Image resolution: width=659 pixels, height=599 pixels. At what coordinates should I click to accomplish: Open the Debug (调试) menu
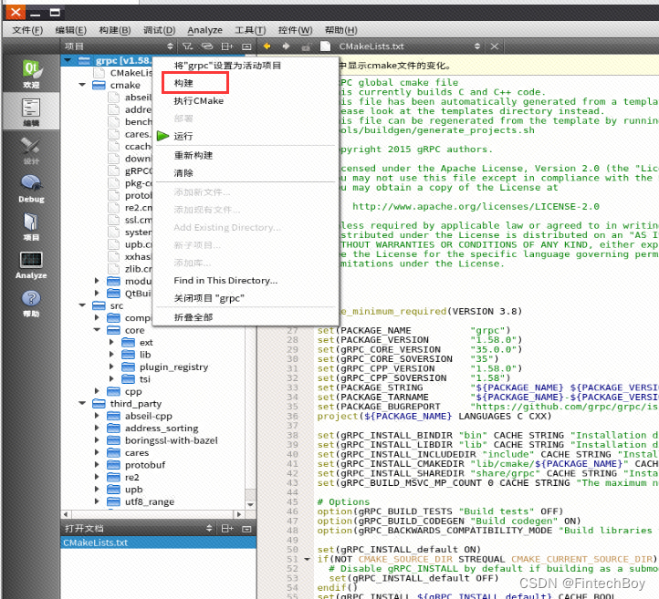click(x=159, y=30)
